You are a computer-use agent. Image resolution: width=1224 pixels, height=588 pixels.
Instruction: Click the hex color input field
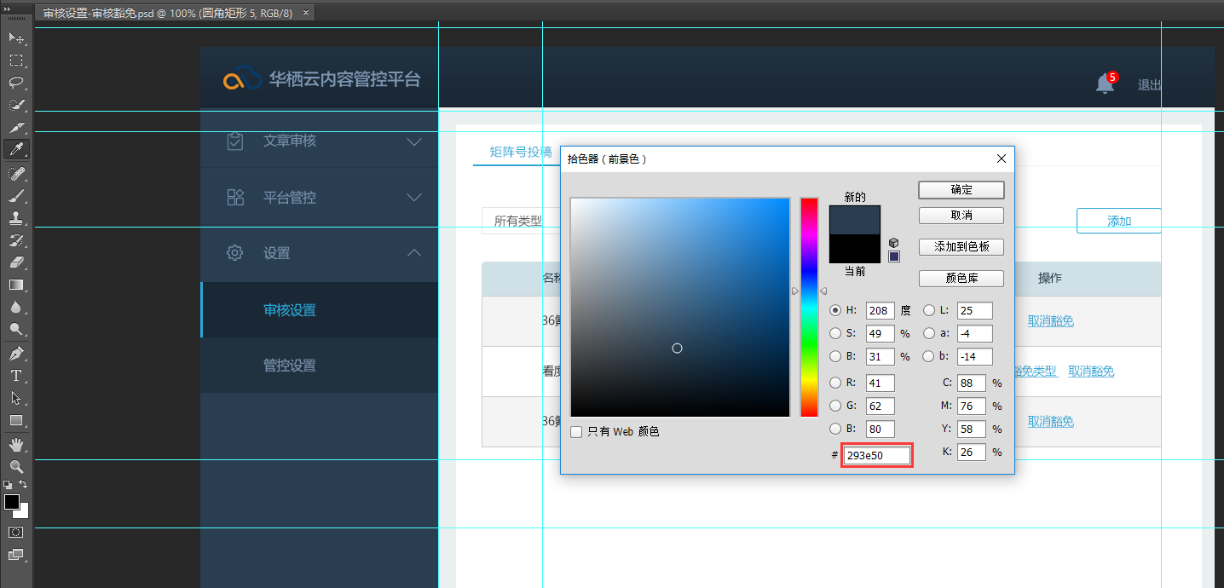tap(877, 456)
